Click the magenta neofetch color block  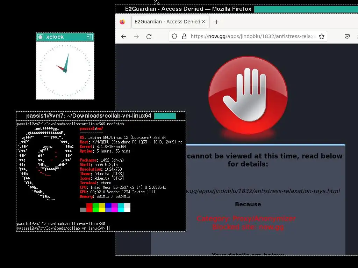(115, 208)
